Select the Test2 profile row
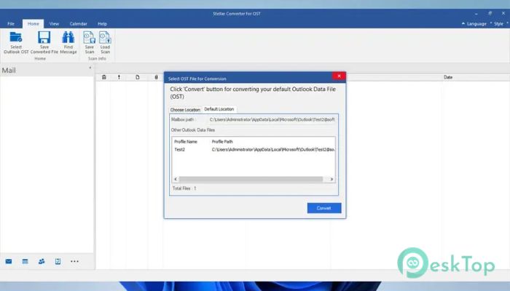This screenshot has height=291, width=510. click(x=254, y=150)
